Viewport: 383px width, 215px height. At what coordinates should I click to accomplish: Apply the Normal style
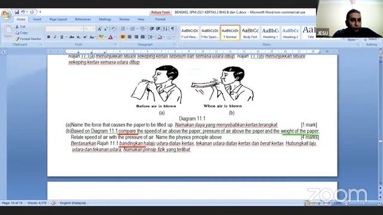pyautogui.click(x=230, y=33)
